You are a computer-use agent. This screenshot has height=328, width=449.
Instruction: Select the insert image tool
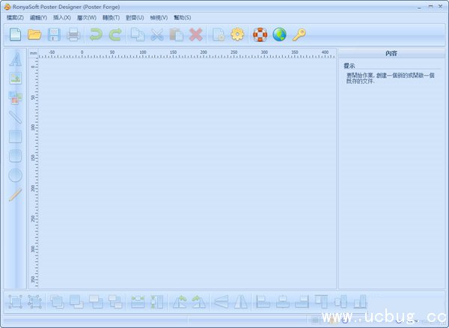15,78
